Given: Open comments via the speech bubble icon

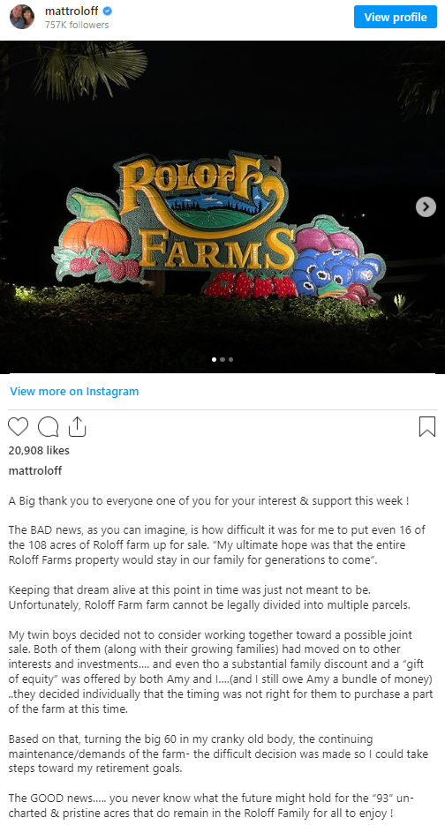Looking at the screenshot, I should [48, 427].
